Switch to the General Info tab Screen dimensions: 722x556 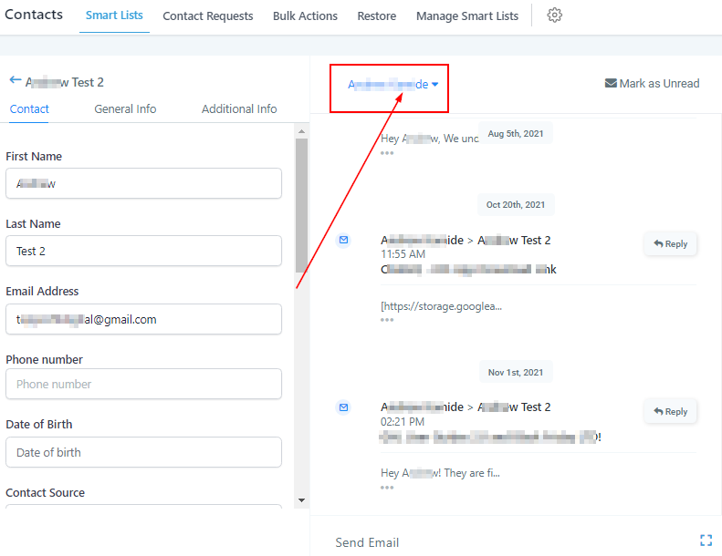[x=125, y=108]
